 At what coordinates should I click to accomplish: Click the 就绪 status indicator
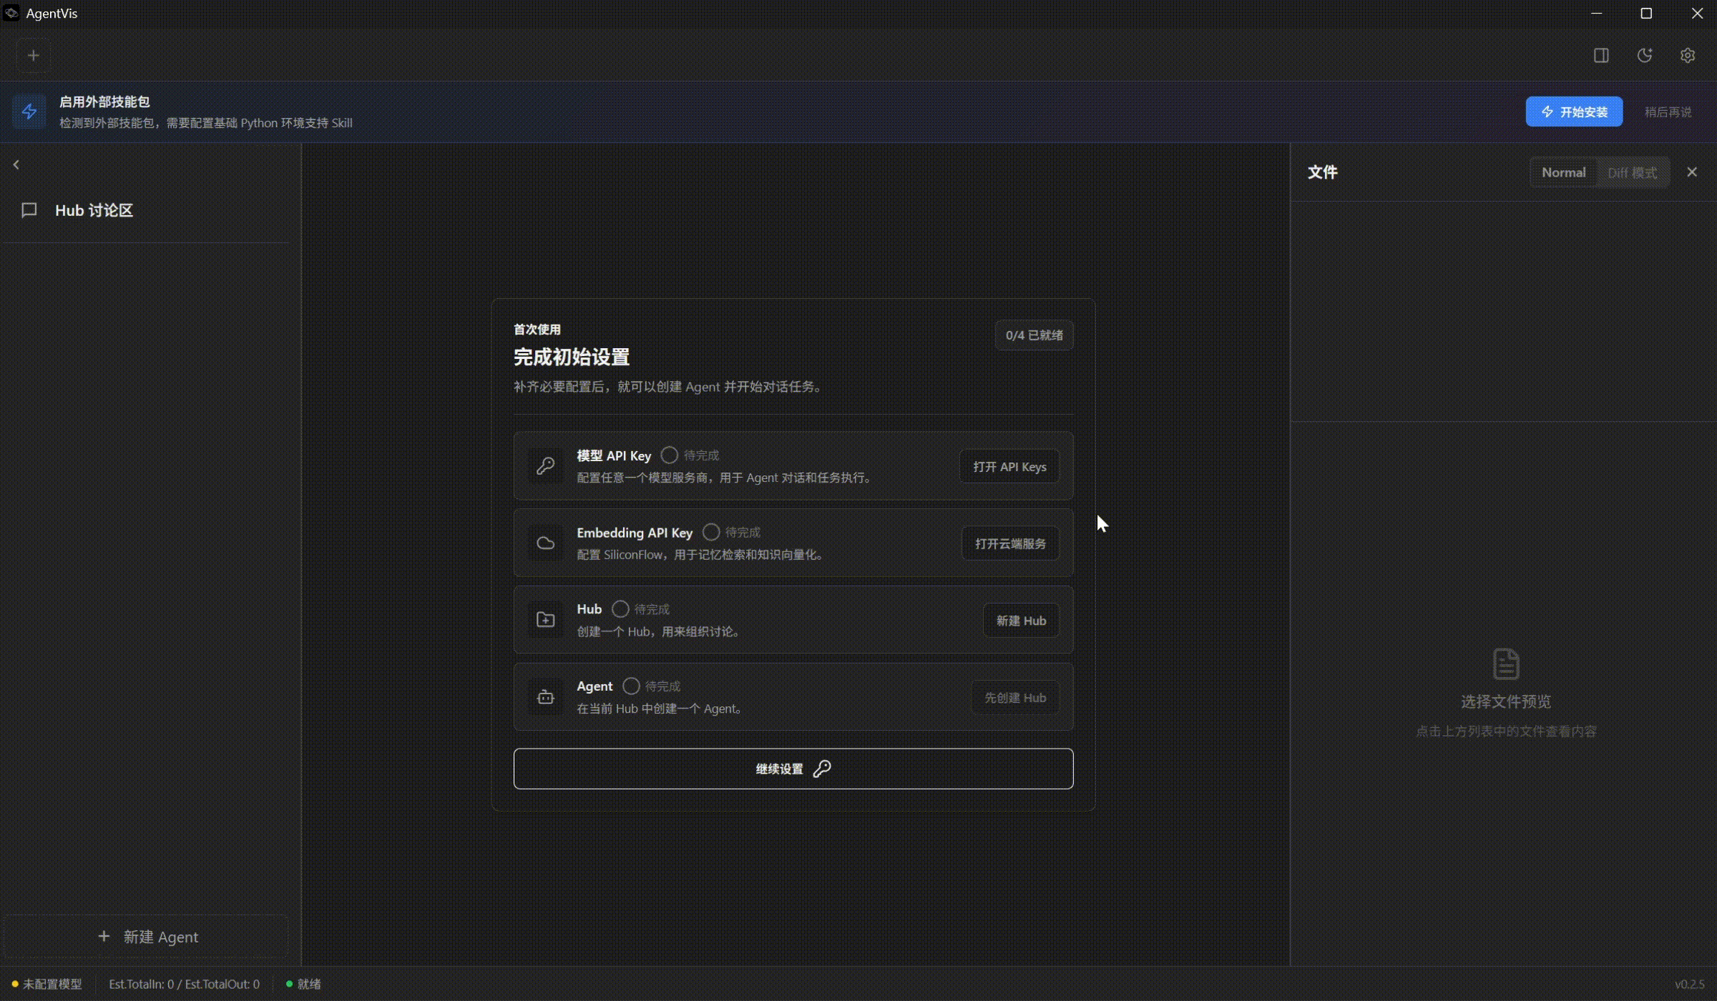coord(304,984)
